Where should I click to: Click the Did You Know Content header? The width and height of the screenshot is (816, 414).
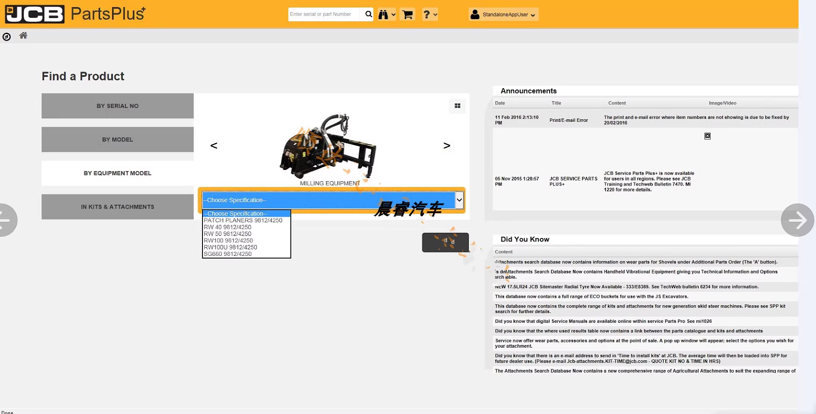(503, 252)
